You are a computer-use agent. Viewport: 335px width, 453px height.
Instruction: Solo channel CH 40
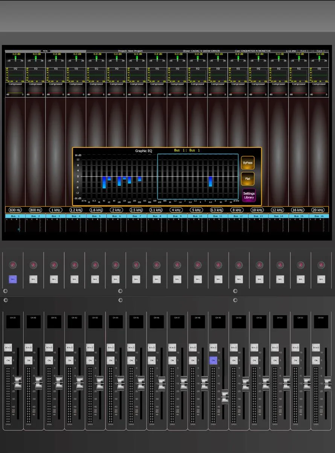(29, 348)
